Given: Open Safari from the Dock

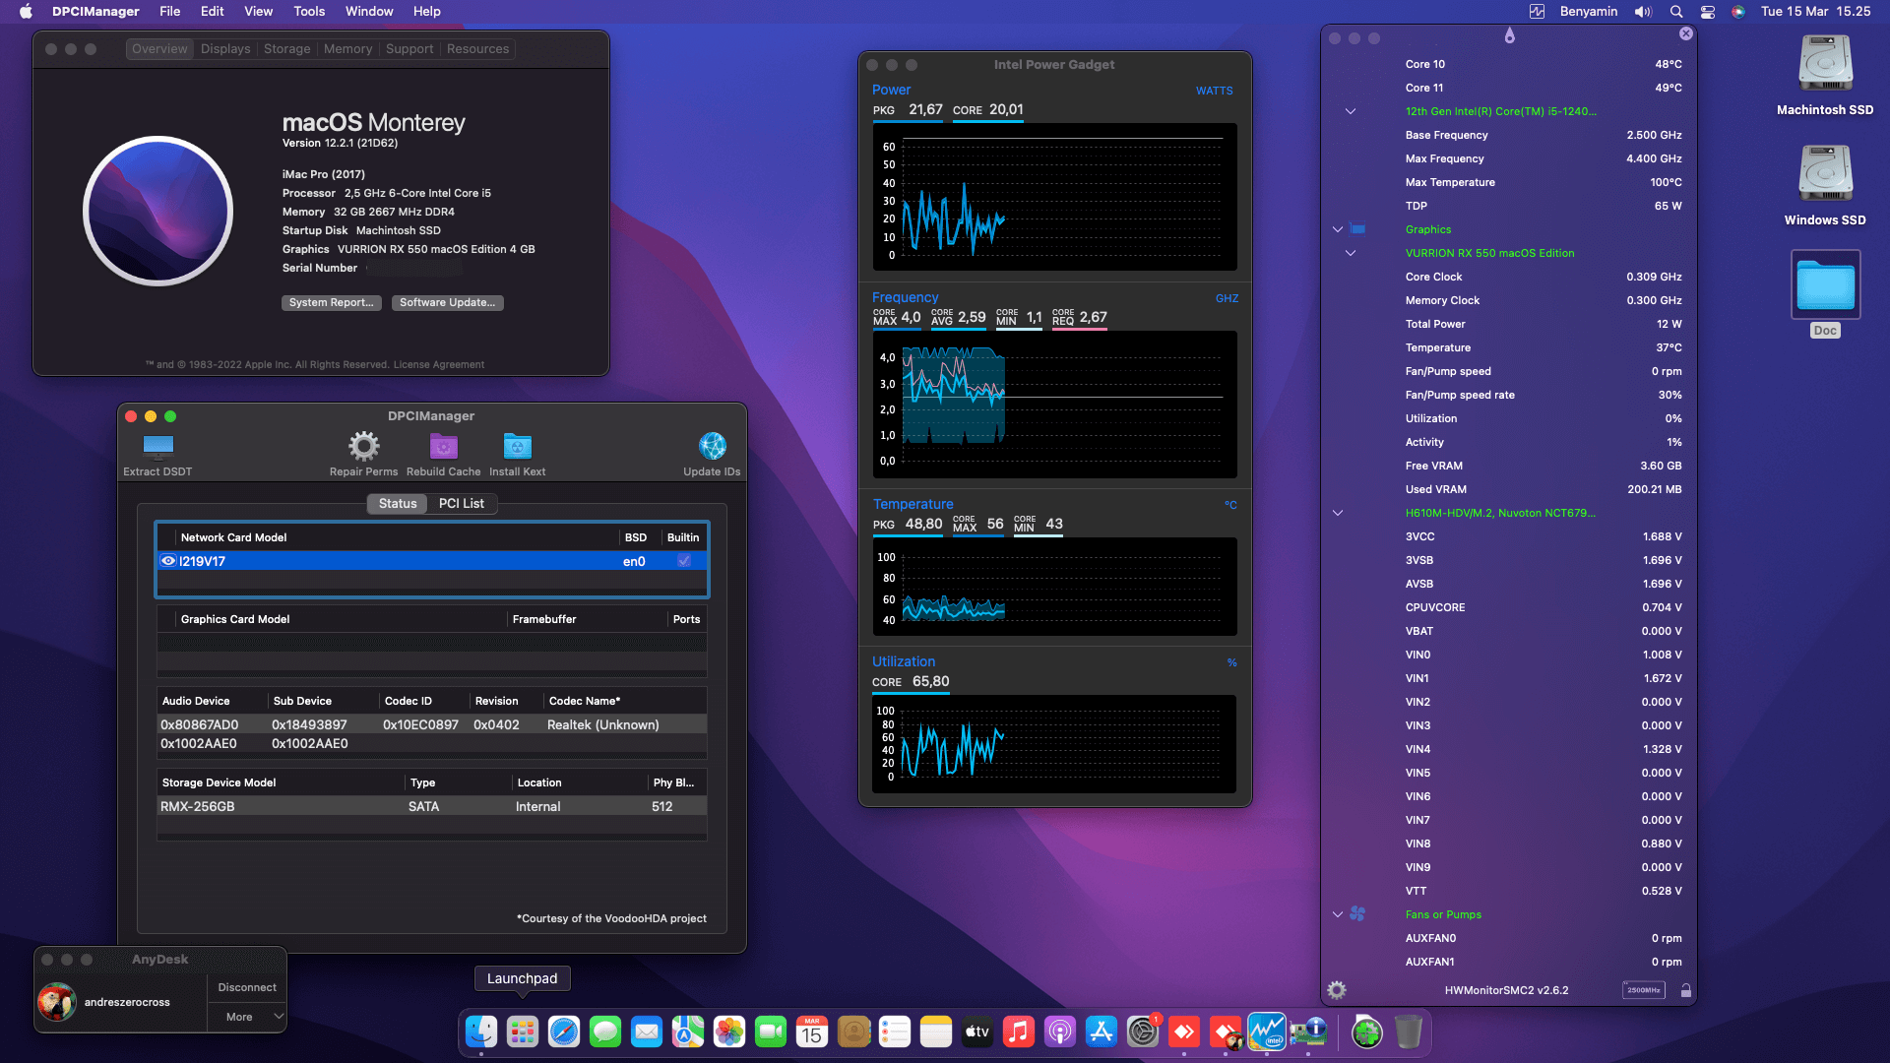Looking at the screenshot, I should point(564,1032).
